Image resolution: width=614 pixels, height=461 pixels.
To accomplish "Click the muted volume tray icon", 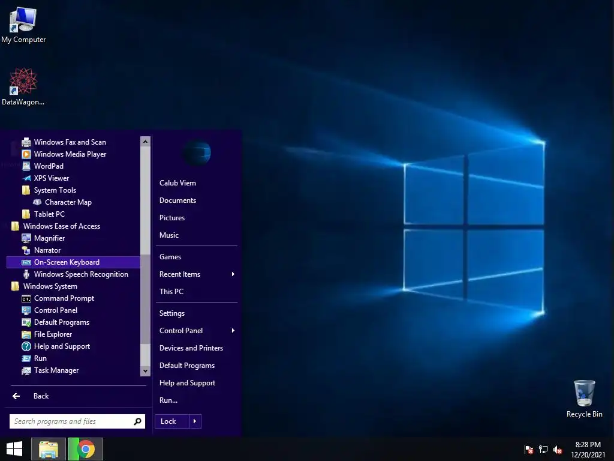I will coord(558,450).
